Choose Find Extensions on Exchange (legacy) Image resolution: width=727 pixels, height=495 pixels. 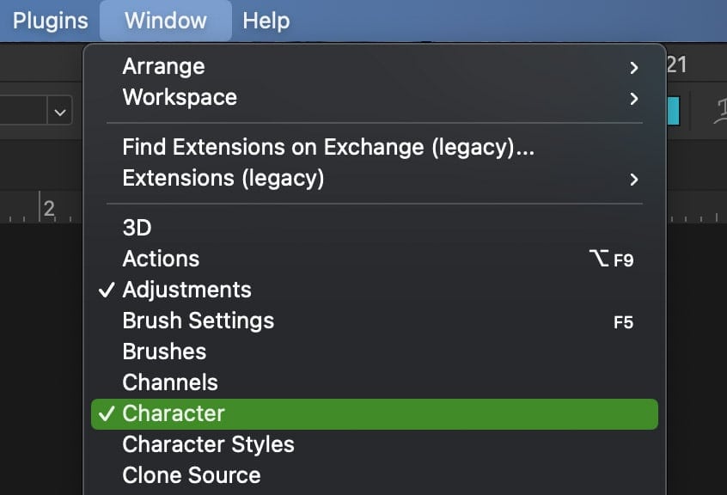point(328,148)
